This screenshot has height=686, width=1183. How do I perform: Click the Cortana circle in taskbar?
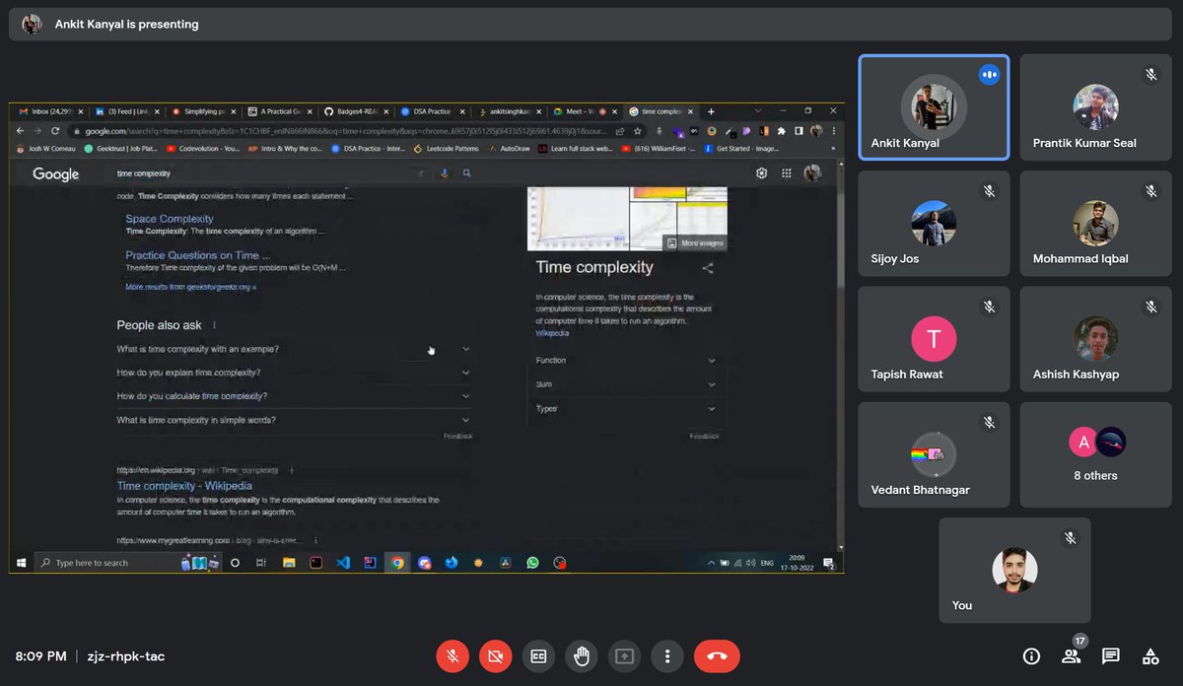(x=235, y=563)
